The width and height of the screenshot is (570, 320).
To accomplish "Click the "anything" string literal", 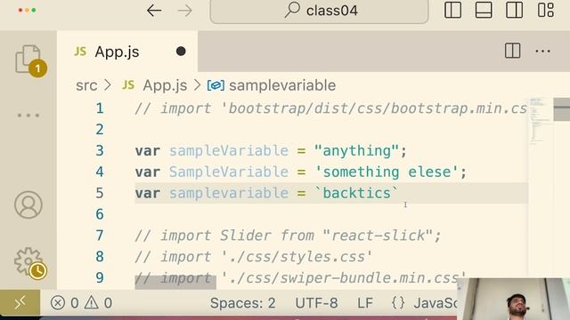I will click(x=356, y=150).
